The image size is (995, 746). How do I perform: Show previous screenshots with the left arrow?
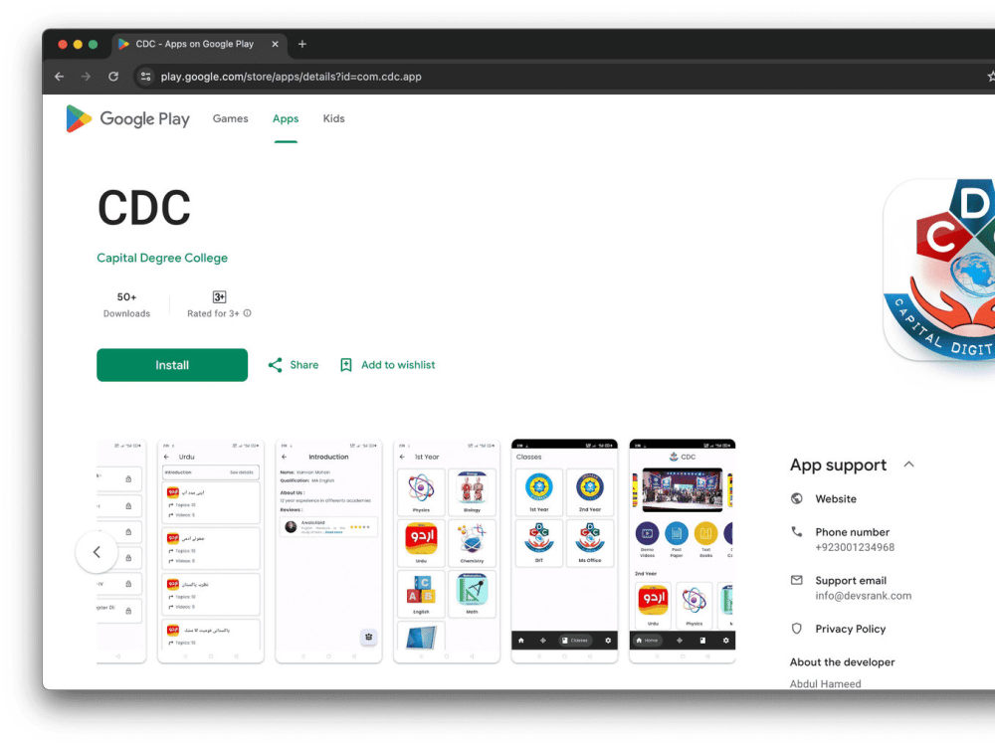click(97, 552)
